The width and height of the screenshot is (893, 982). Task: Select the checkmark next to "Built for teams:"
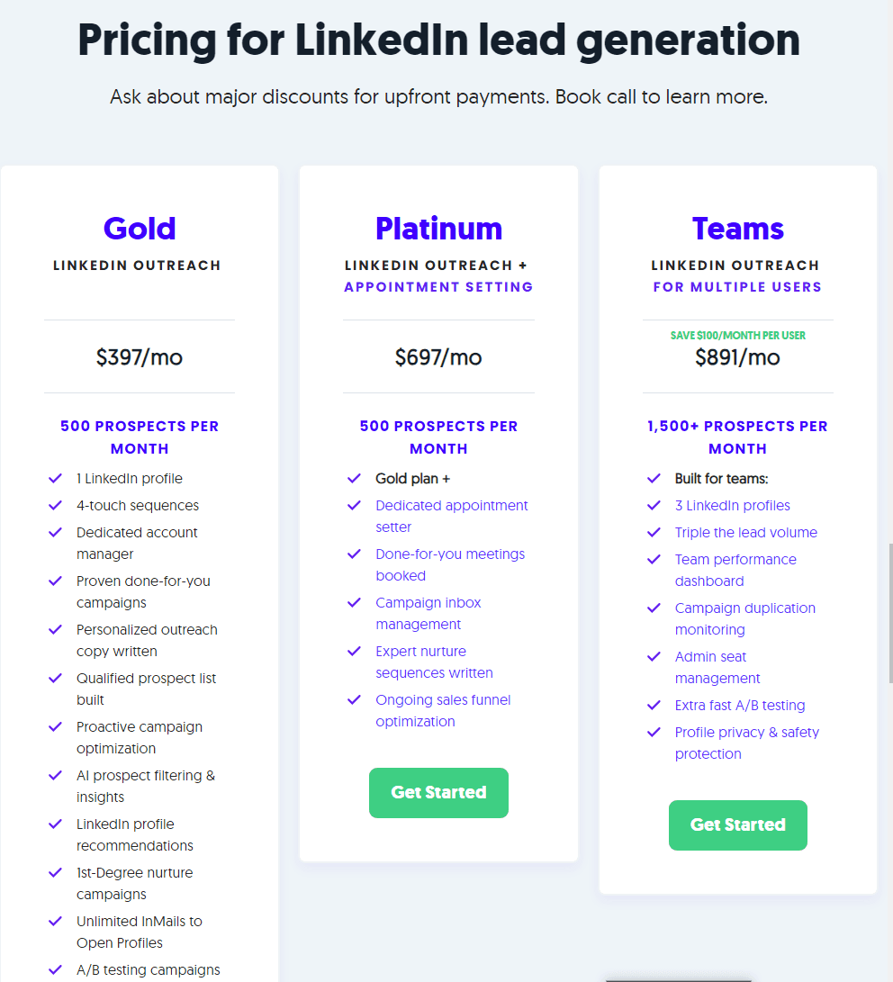pos(654,478)
